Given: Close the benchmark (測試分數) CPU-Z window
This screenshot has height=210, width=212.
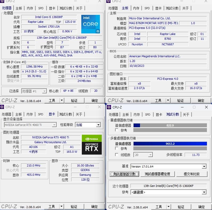Looking at the screenshot, I should 206,107.
